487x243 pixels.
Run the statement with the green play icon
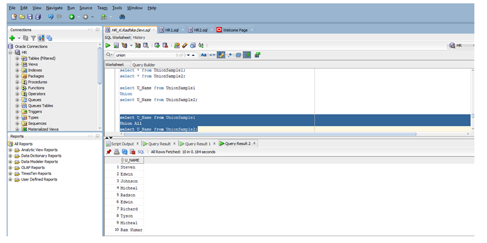pos(108,45)
